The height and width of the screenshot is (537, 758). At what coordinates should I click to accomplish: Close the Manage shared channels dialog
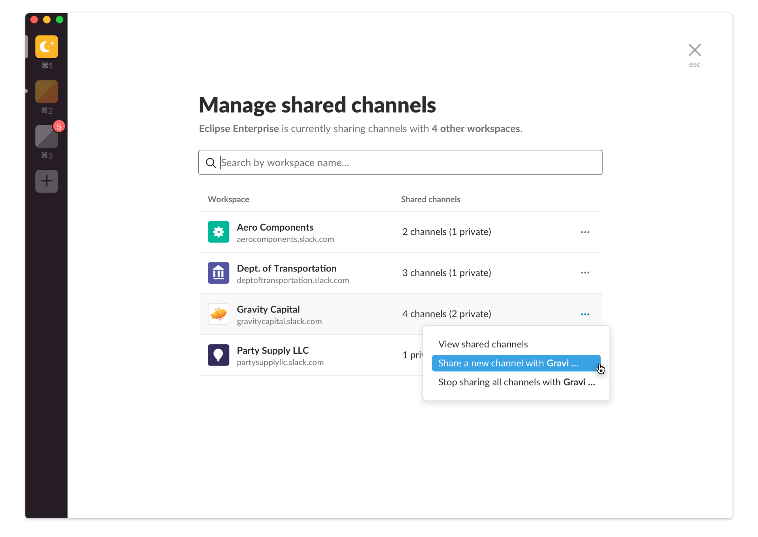coord(694,50)
